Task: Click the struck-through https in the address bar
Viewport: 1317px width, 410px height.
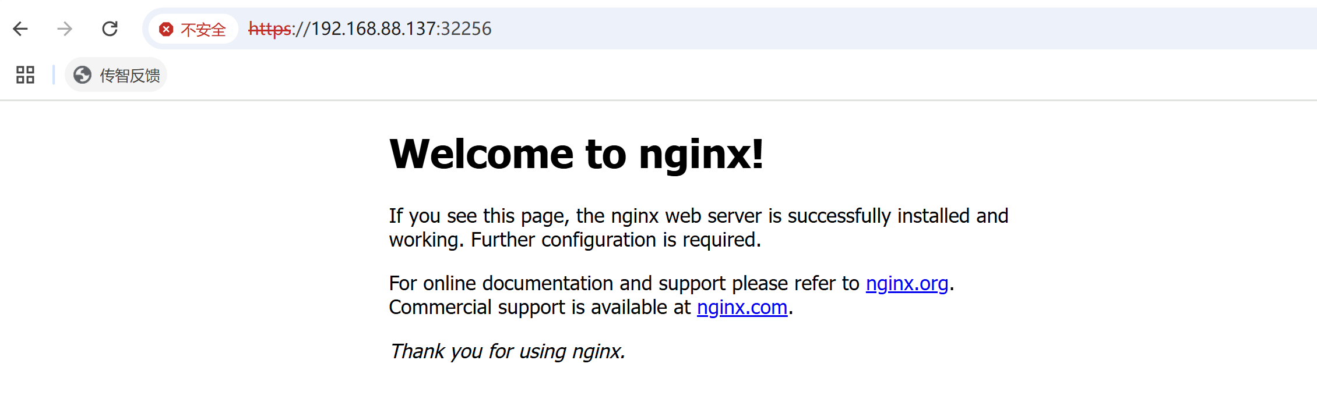Action: [x=269, y=29]
